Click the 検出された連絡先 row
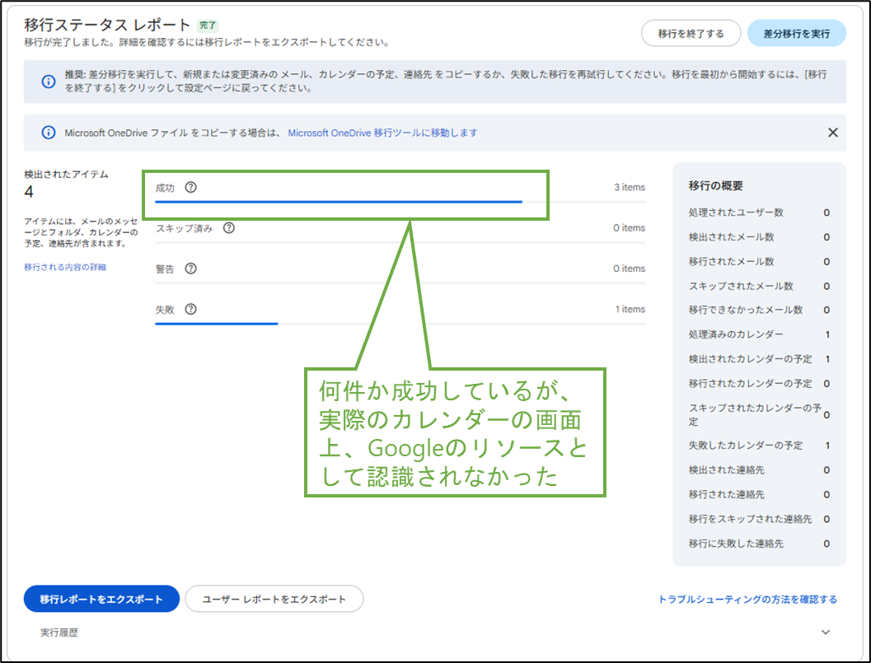871x663 pixels. (x=759, y=469)
